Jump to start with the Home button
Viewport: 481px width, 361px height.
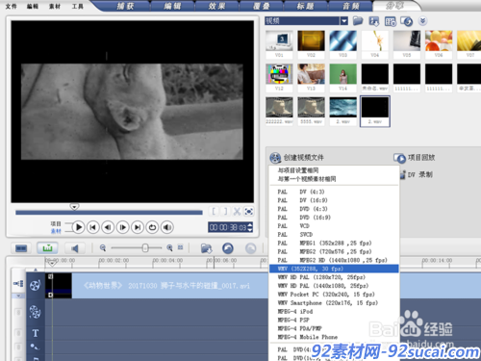coord(93,227)
